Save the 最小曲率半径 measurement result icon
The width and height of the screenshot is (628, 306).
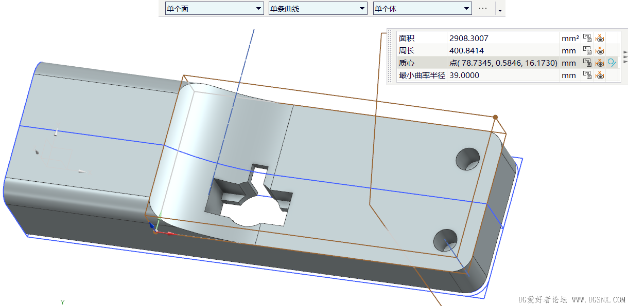587,75
